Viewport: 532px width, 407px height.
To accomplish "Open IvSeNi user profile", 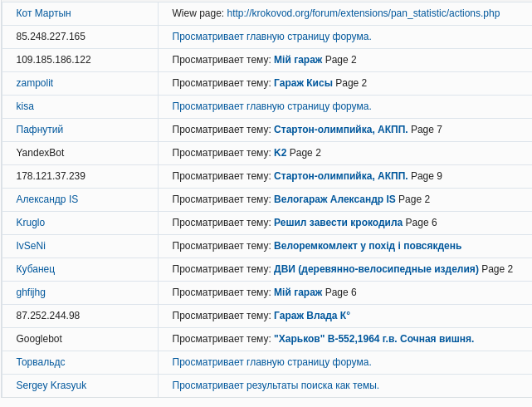I will [31, 246].
